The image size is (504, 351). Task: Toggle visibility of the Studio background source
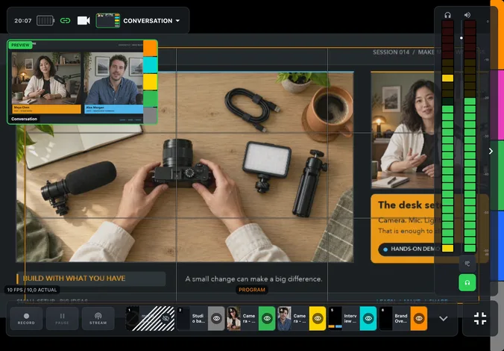pos(216,318)
